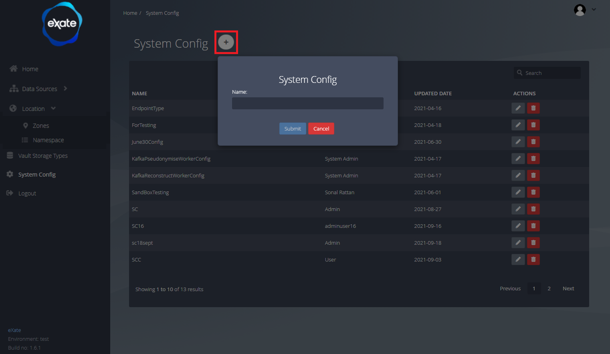The image size is (610, 354).
Task: Go to Vault Storage Types
Action: (x=43, y=156)
